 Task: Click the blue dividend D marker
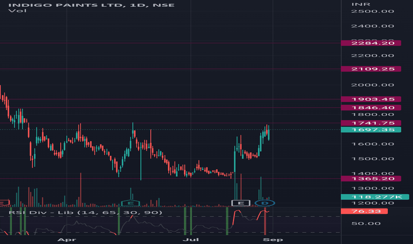[x=265, y=203]
